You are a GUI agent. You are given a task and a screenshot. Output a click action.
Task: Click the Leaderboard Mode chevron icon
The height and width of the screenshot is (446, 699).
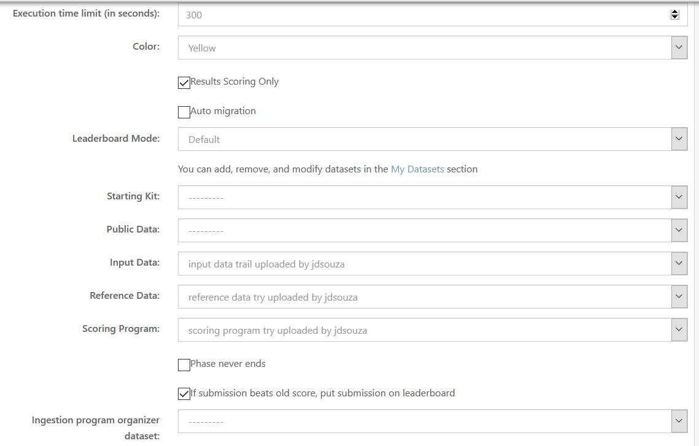pyautogui.click(x=679, y=139)
